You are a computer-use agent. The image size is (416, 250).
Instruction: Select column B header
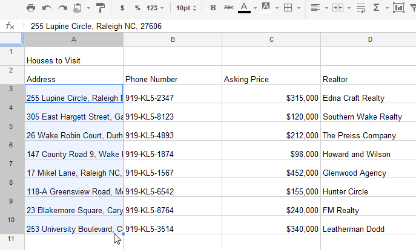tap(173, 40)
